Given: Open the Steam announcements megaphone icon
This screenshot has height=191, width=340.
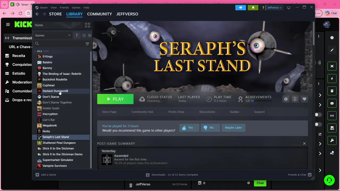Looking at the screenshot, I should (240, 7).
